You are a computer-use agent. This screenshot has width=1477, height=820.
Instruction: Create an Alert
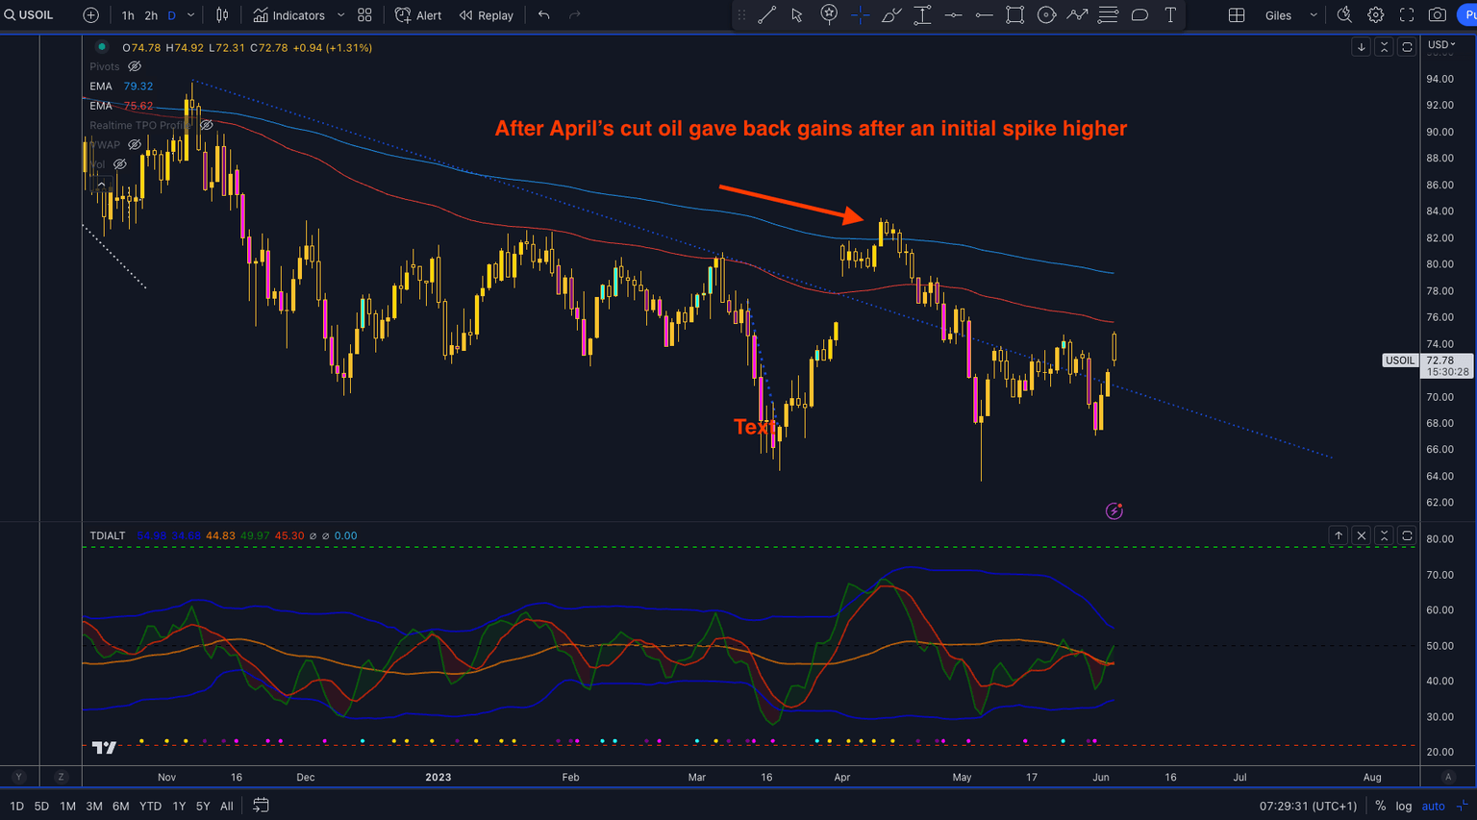click(418, 15)
